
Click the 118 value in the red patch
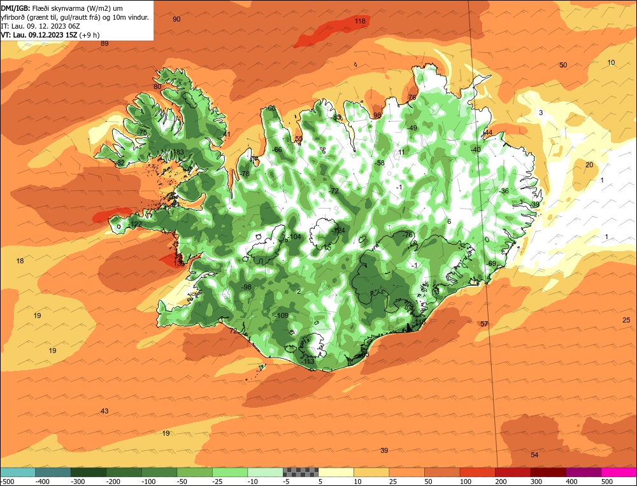click(360, 21)
